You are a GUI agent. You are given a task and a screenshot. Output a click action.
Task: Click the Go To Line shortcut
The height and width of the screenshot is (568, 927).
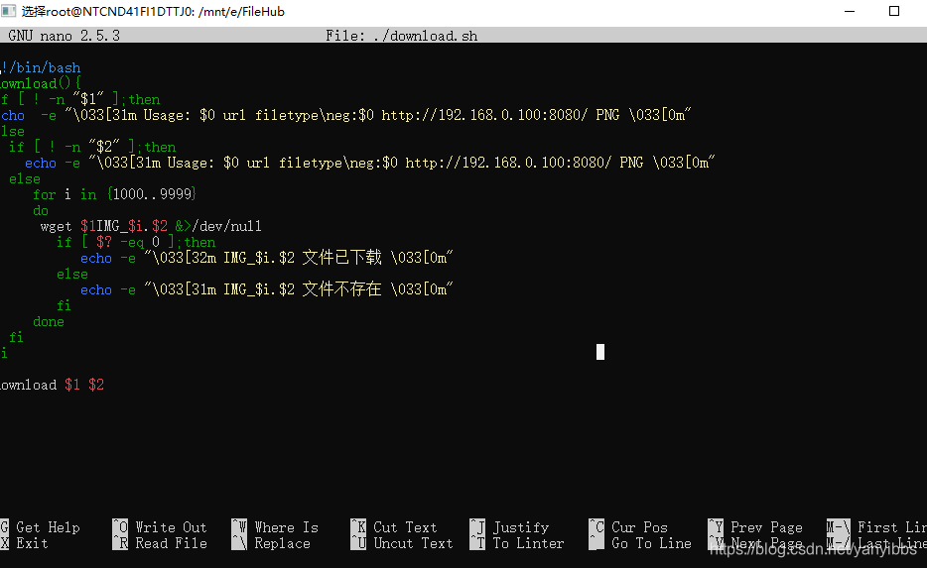click(x=640, y=543)
